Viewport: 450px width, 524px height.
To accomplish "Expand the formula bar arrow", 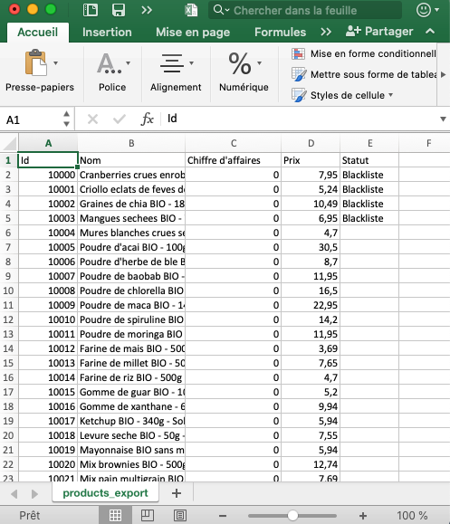I will (443, 119).
